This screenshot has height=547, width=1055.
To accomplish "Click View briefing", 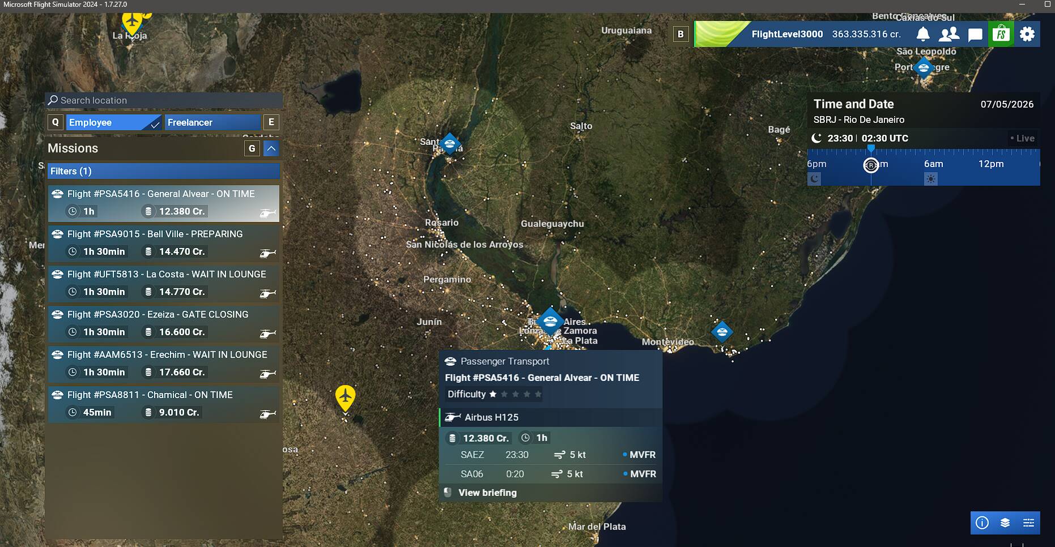I will pos(487,493).
